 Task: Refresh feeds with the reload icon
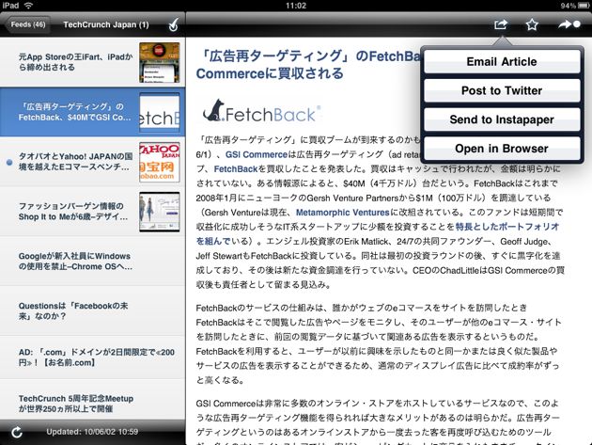pos(17,432)
